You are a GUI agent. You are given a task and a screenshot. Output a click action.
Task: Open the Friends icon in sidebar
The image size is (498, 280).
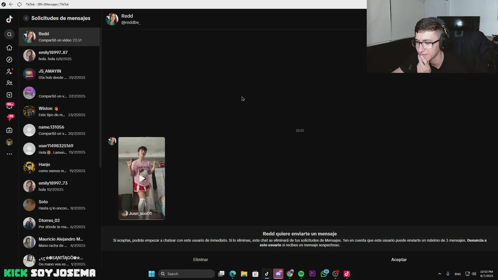tap(9, 83)
